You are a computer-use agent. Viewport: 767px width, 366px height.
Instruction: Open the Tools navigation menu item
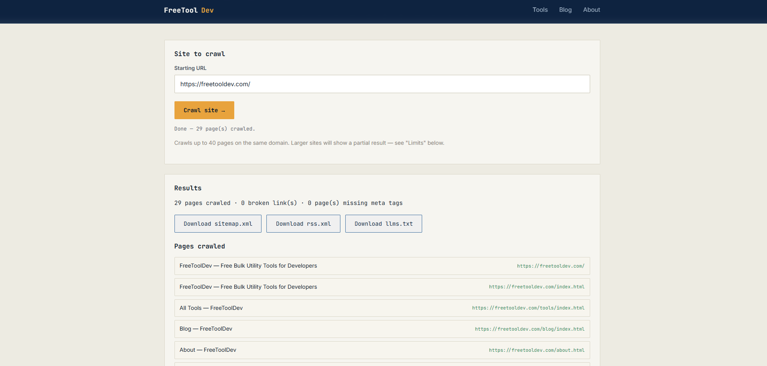(540, 10)
